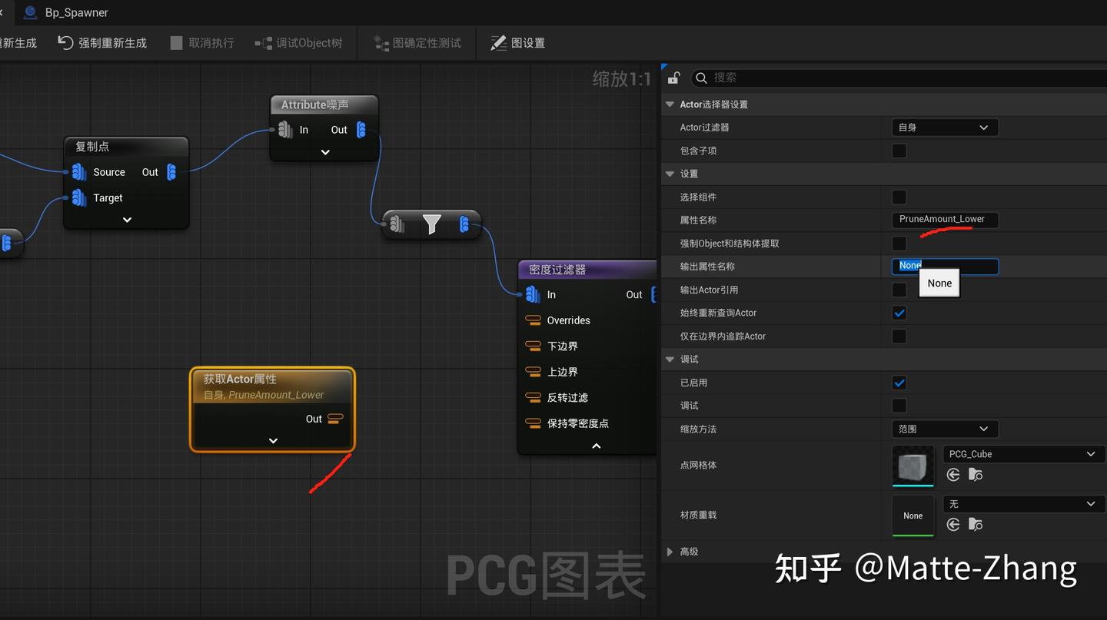Click the 图确定性测试 determinism test icon

[382, 42]
